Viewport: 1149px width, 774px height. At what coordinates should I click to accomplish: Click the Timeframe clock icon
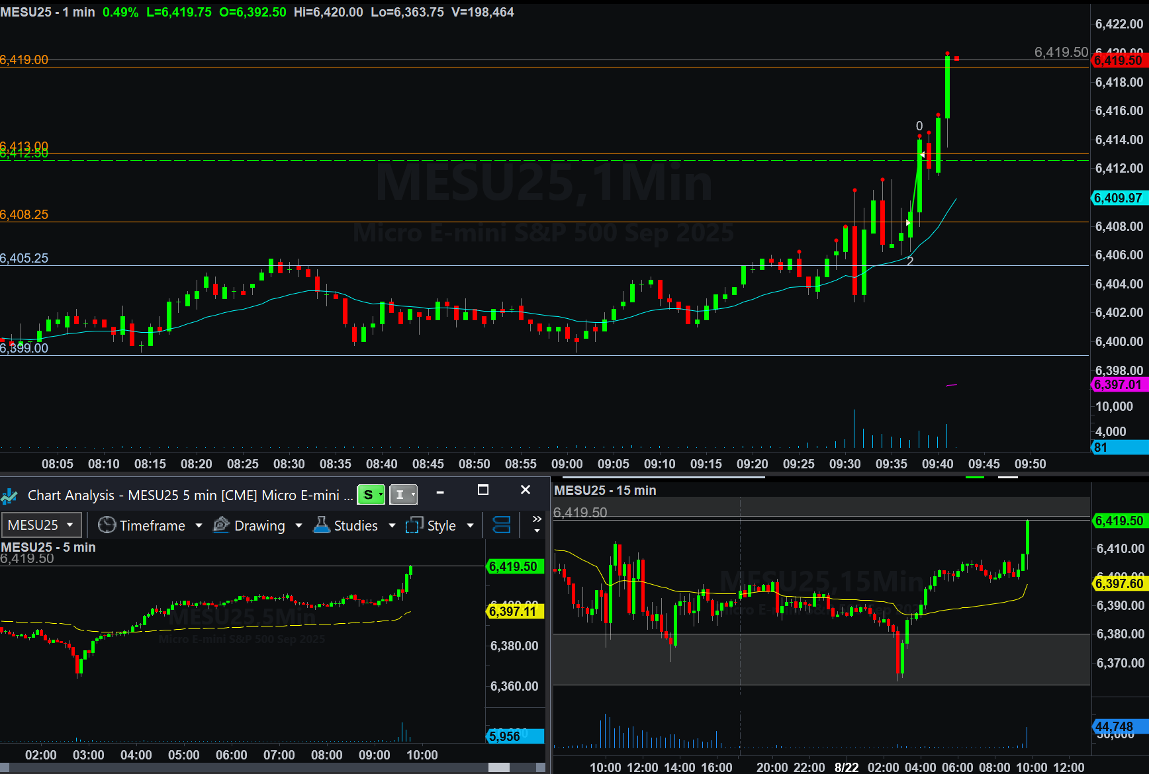click(107, 525)
